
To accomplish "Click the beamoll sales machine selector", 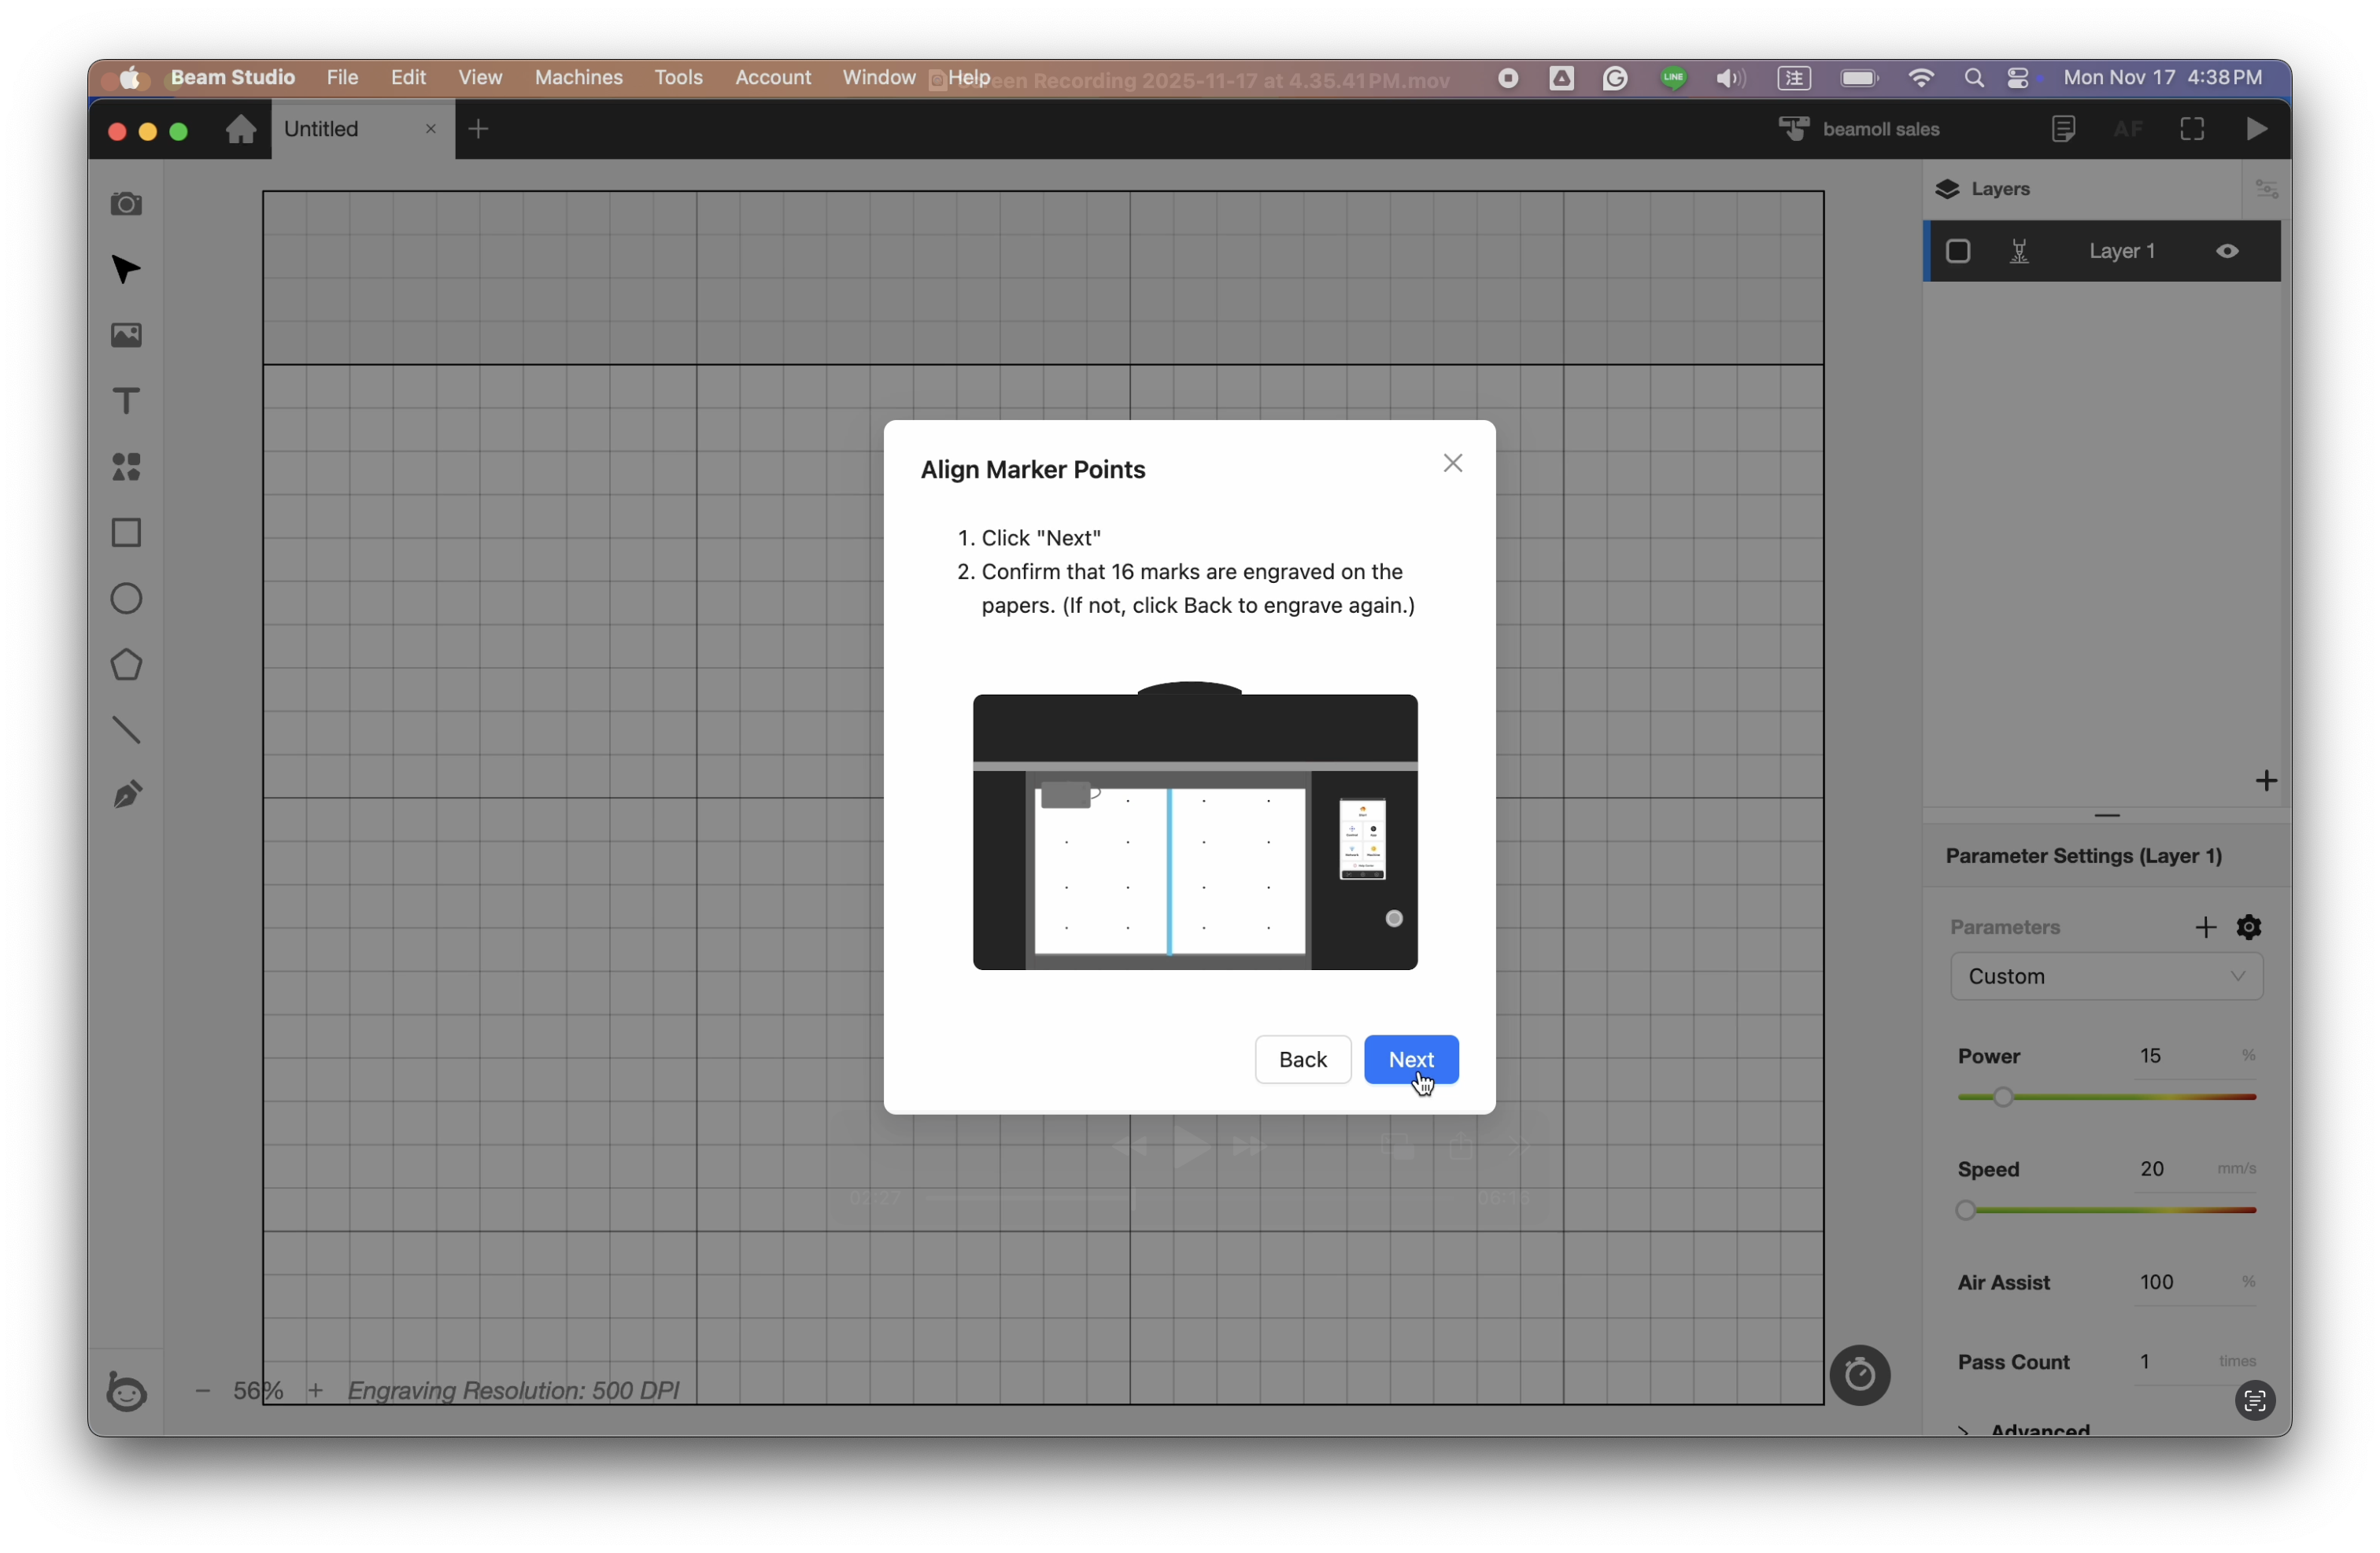I will 1858,129.
